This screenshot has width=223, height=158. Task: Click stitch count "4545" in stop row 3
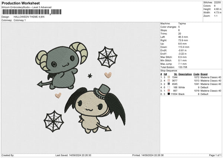[175, 84]
